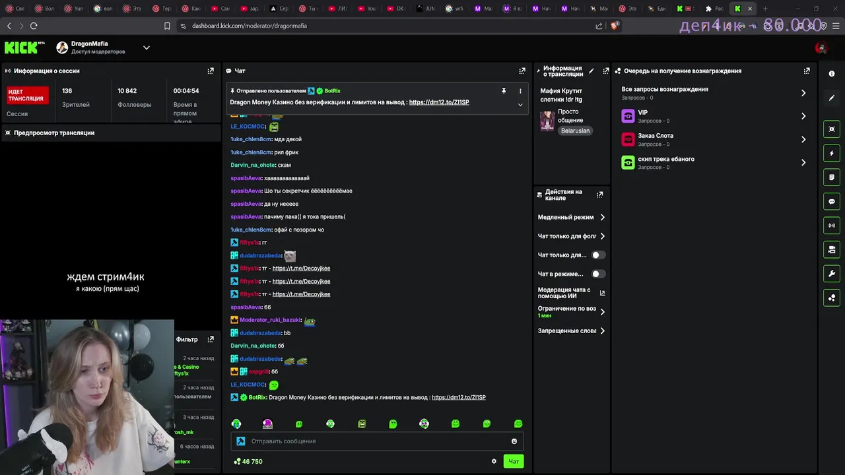This screenshot has width=845, height=475.
Task: Edit stream info with pencil icon
Action: 591,71
